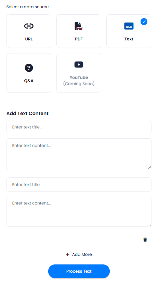The width and height of the screenshot is (159, 285).
Task: Click the plus icon beside Add More
Action: 67,254
